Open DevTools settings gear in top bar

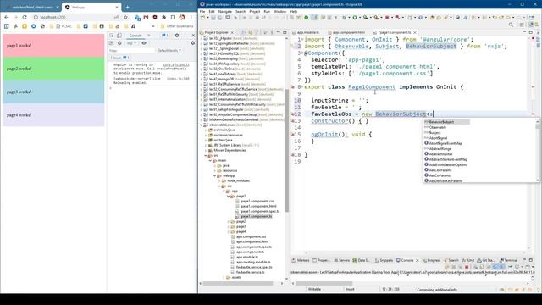click(x=177, y=36)
